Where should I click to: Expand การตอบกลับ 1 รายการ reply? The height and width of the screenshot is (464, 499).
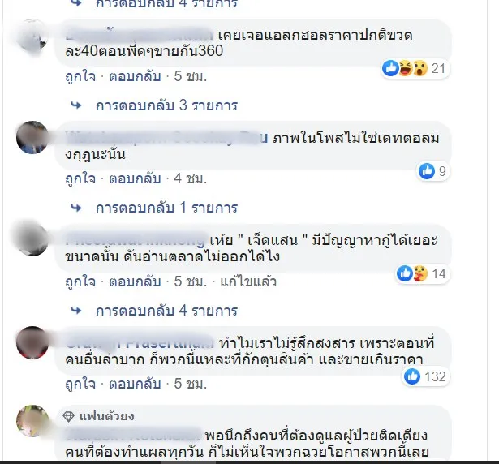(166, 208)
